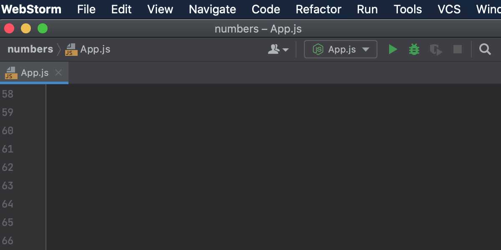
Task: Start debugging with the Debug icon
Action: coord(414,49)
